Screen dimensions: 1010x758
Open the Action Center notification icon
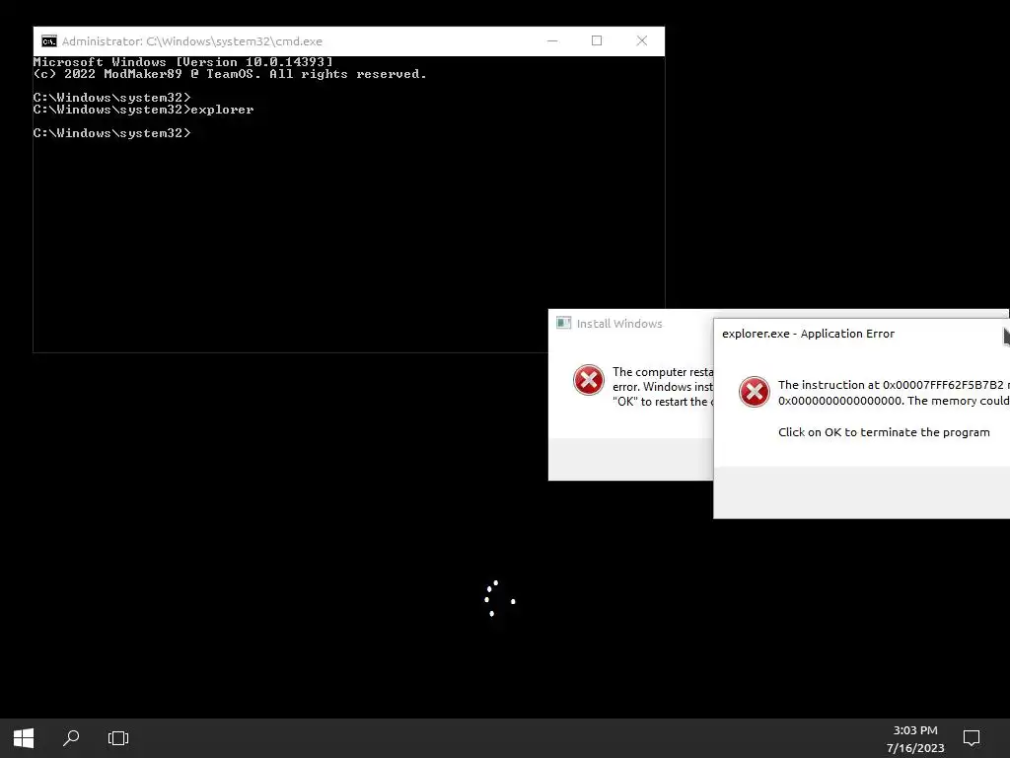tap(972, 738)
